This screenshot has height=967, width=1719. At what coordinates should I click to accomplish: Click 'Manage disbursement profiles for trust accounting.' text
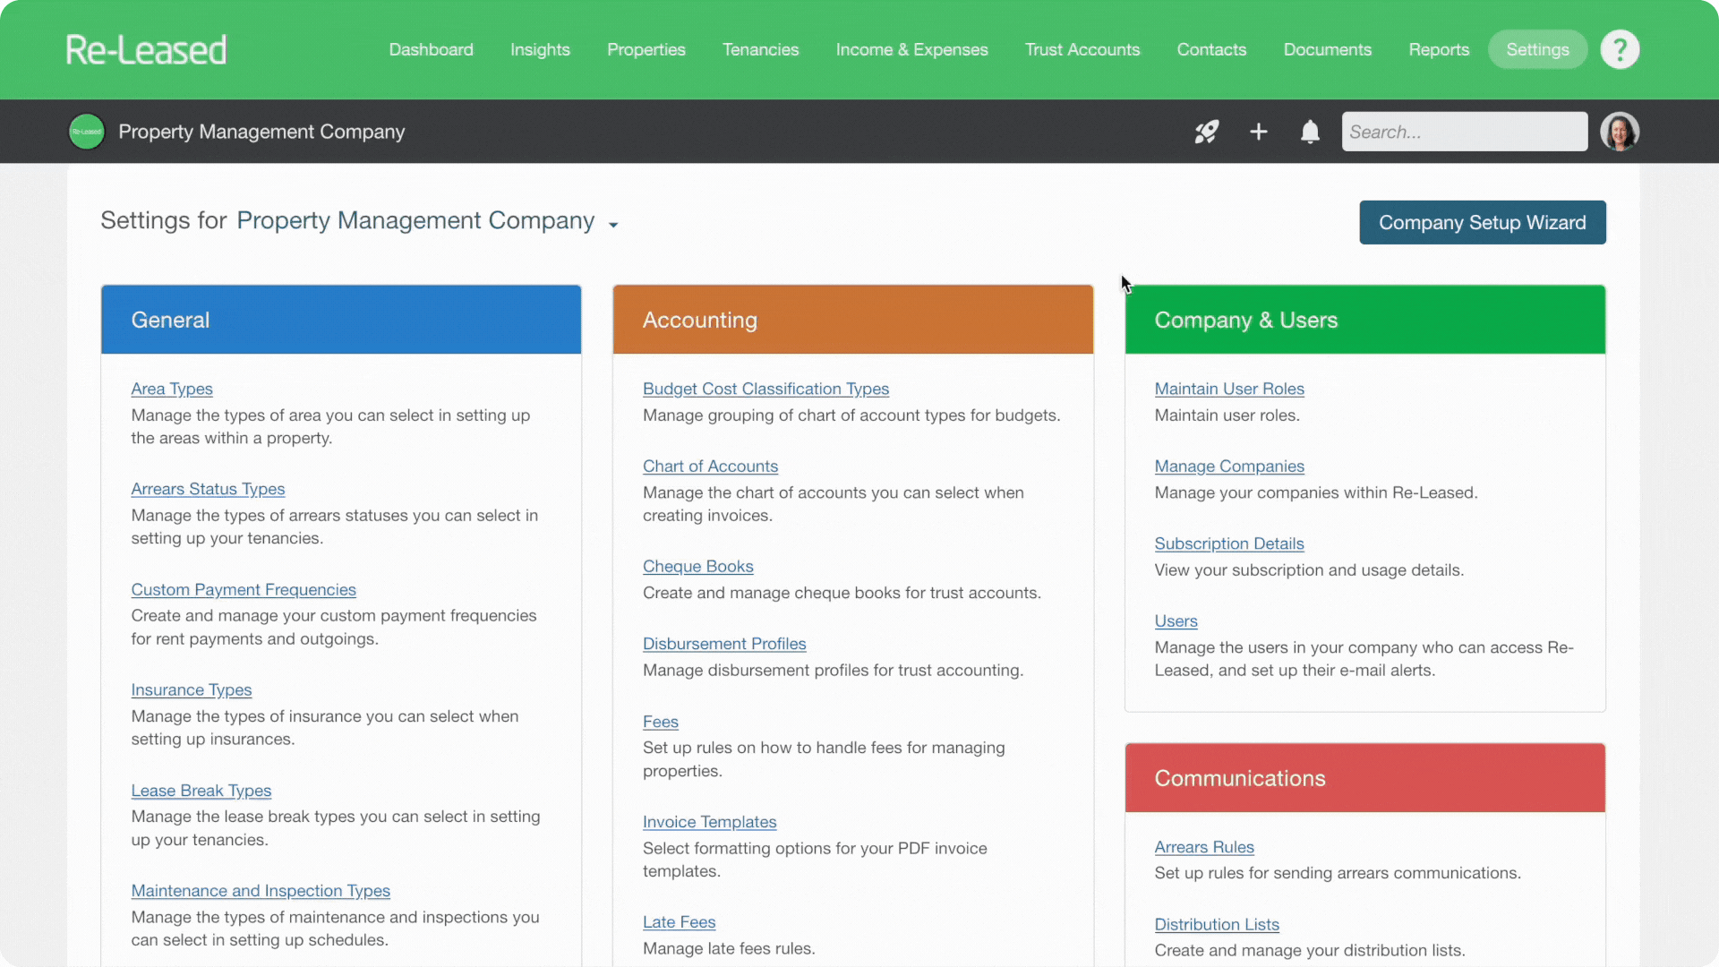(833, 671)
